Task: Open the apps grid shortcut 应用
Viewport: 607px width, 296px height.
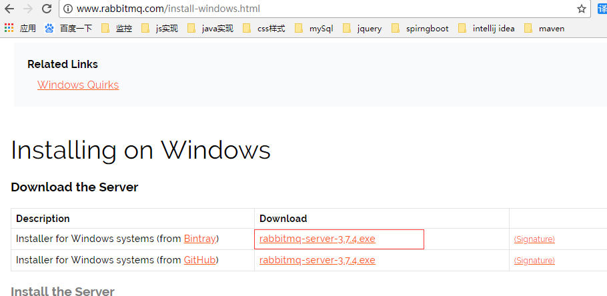Action: pos(20,28)
